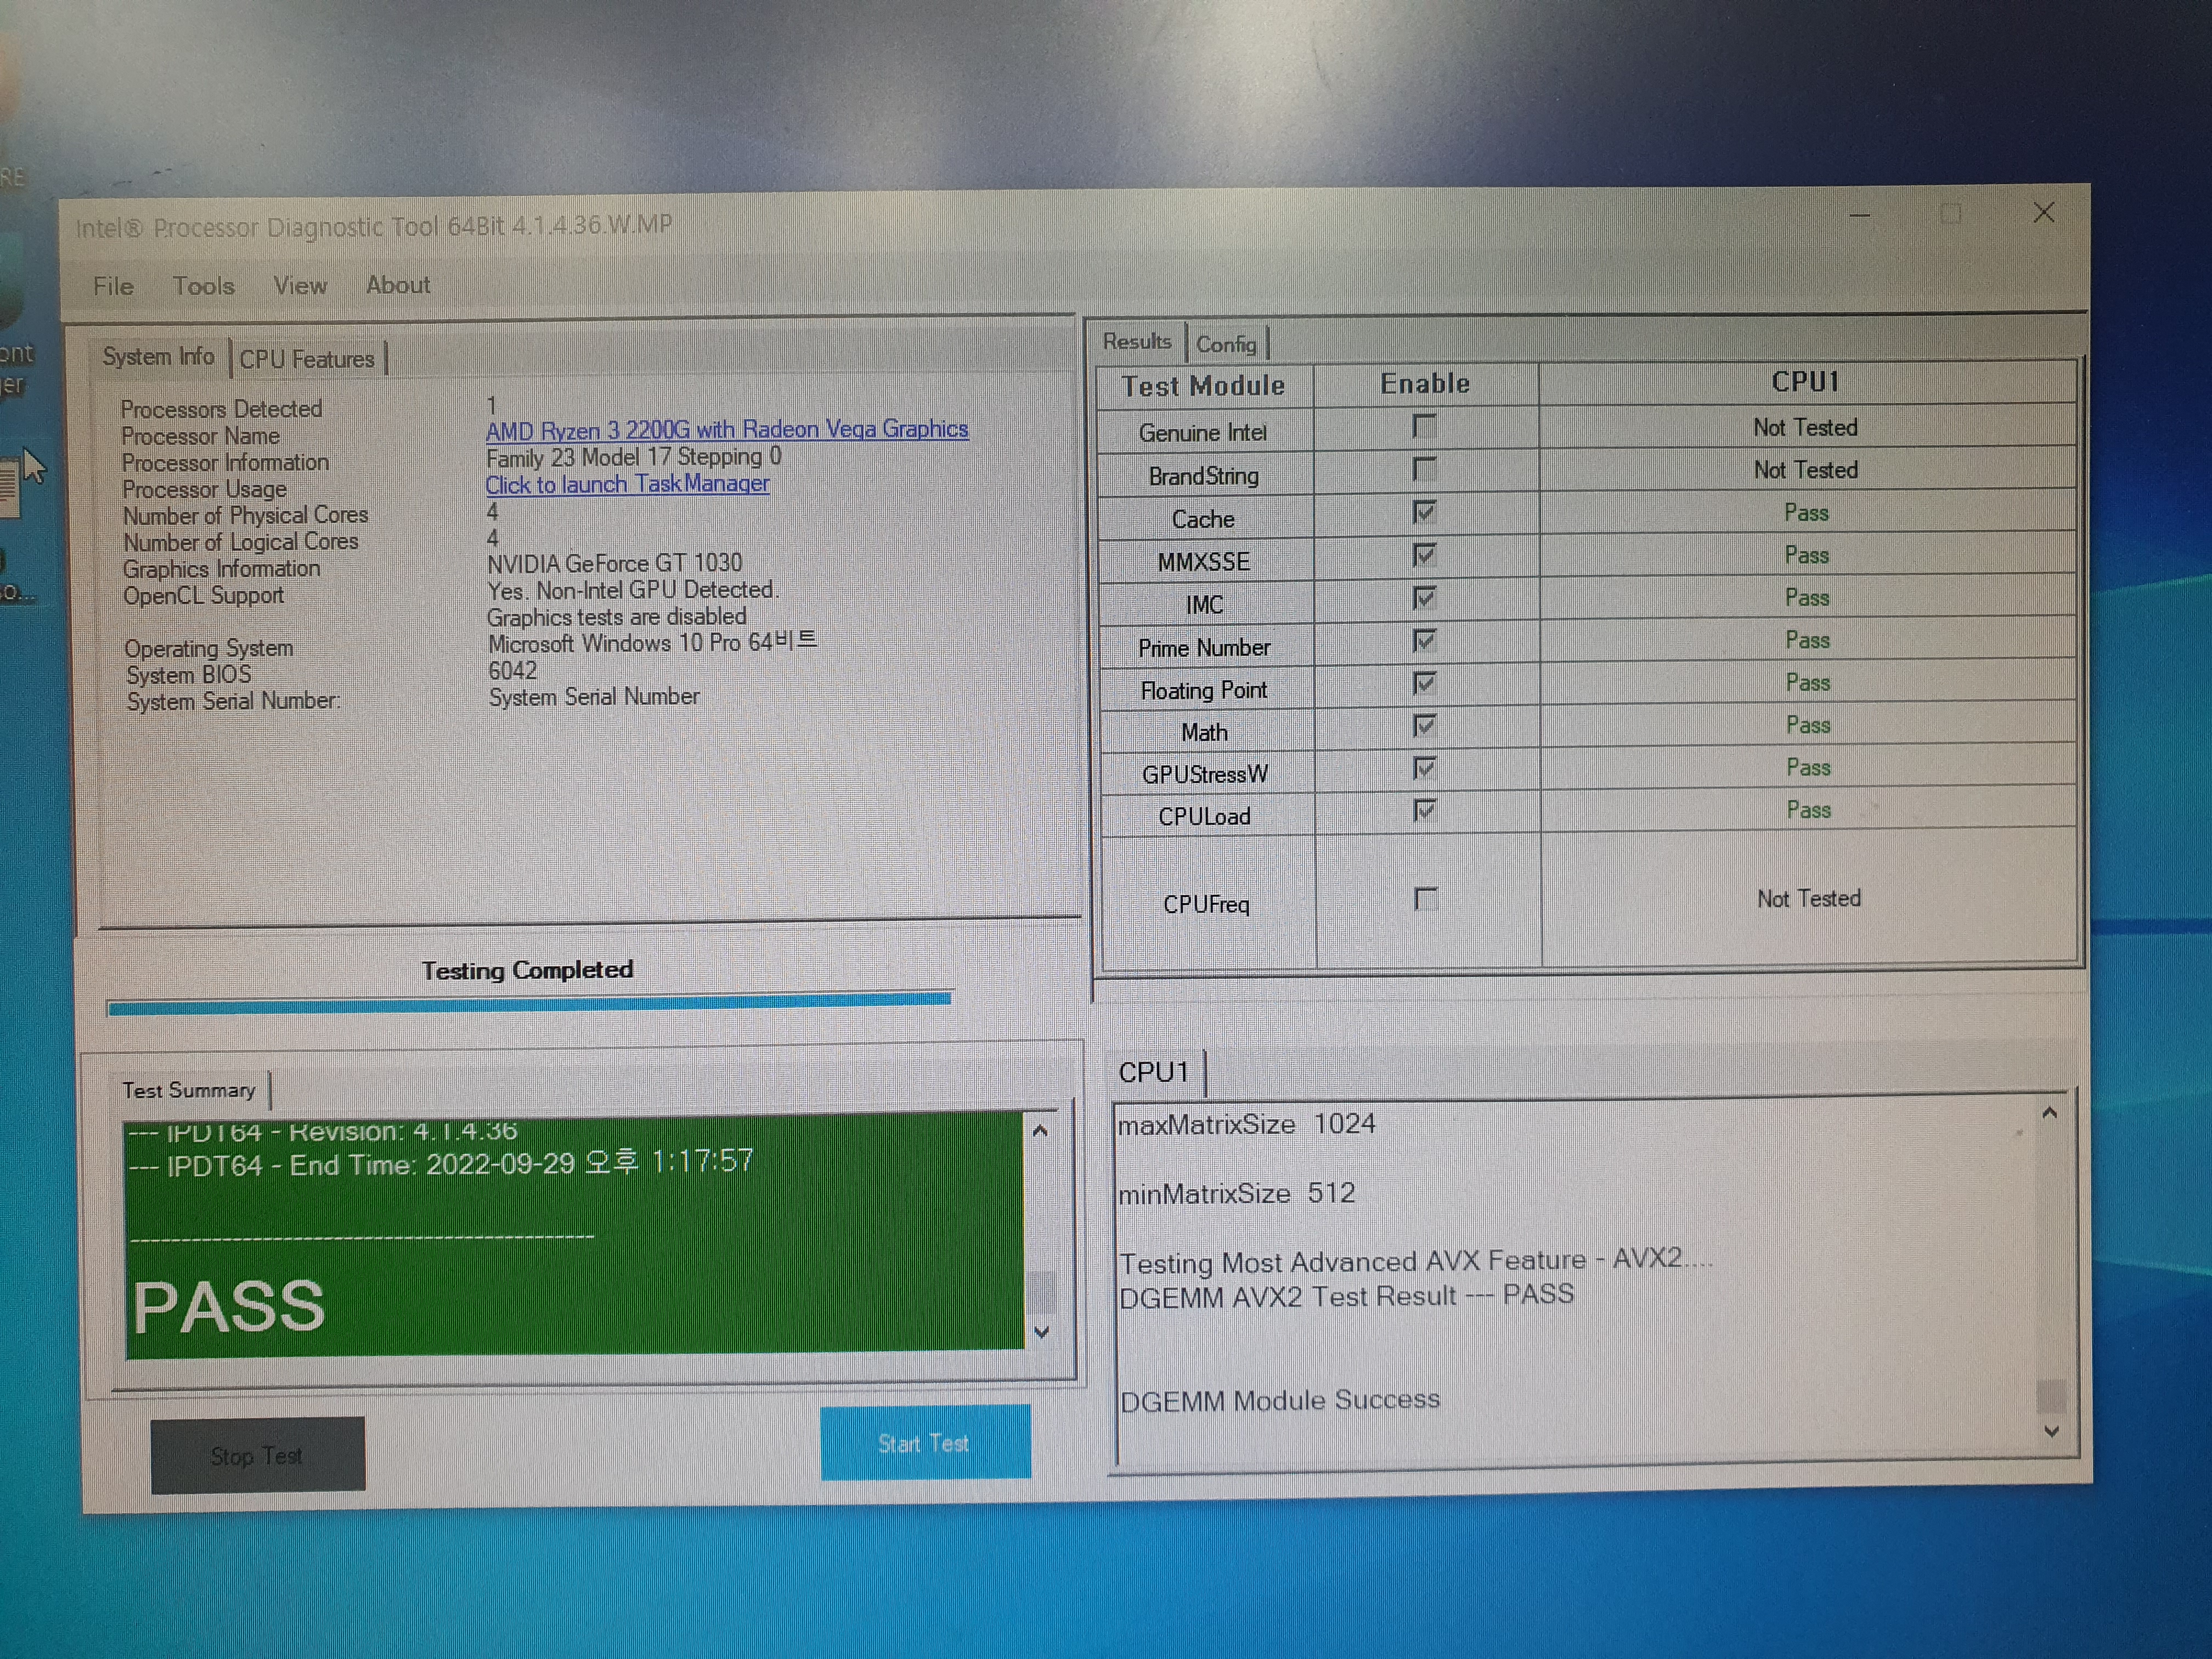
Task: Enable the Genuine Intel test checkbox
Action: click(1424, 427)
